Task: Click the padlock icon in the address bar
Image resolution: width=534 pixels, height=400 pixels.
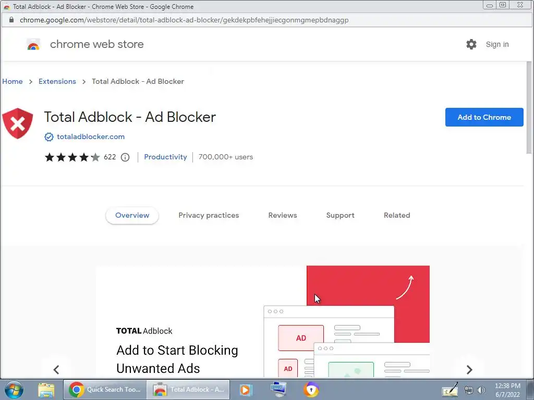Action: point(11,20)
